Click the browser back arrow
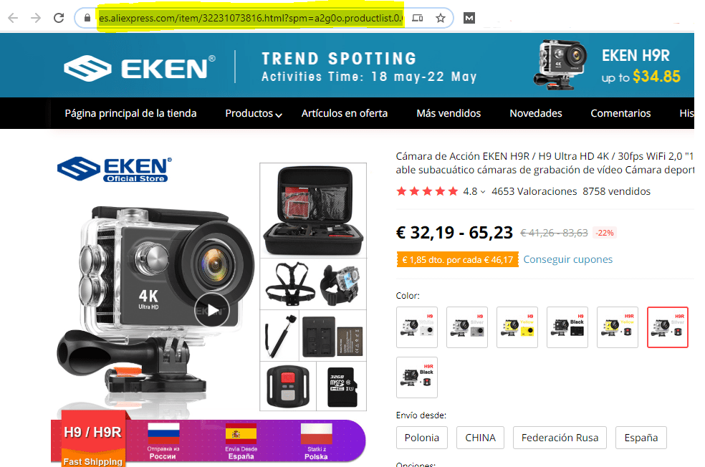Image resolution: width=705 pixels, height=467 pixels. pyautogui.click(x=13, y=18)
